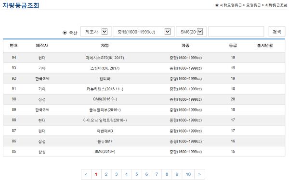The height and width of the screenshot is (180, 289).
Task: Open page 7 of results
Action: click(x=157, y=174)
